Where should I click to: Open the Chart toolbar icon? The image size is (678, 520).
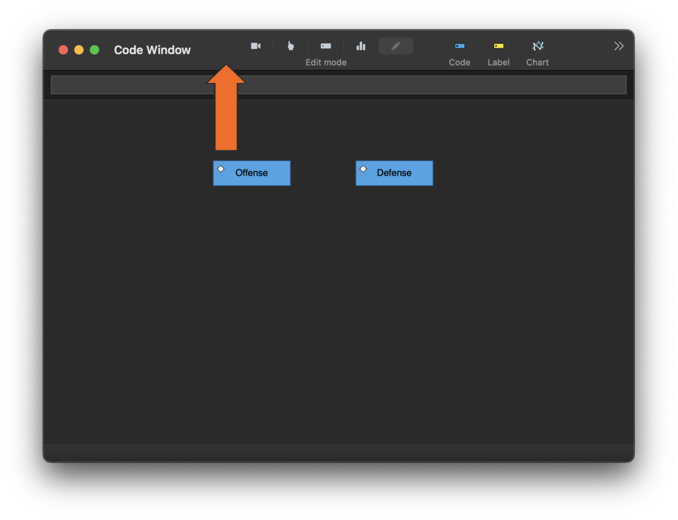537,46
